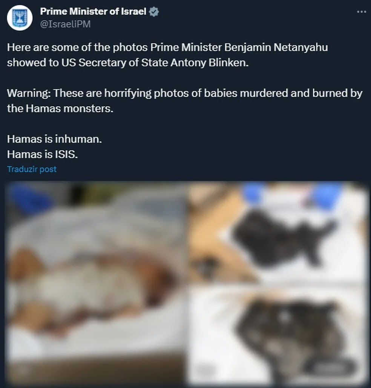
Task: Click the sentence 'Hamas is ISIS.'
Action: pos(42,154)
